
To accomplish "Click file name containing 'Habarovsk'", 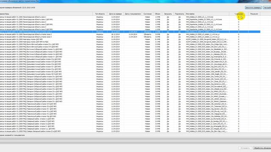I will point(207,62).
